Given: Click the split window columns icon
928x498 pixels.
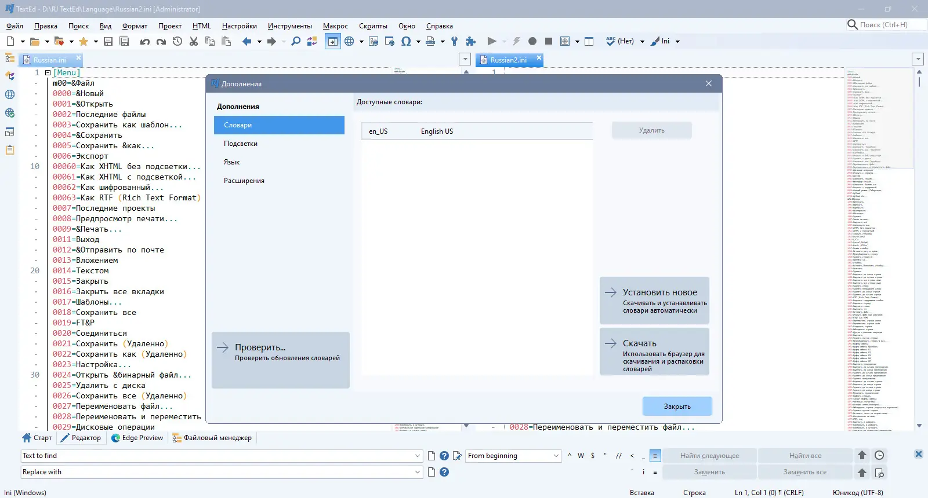Looking at the screenshot, I should point(589,41).
